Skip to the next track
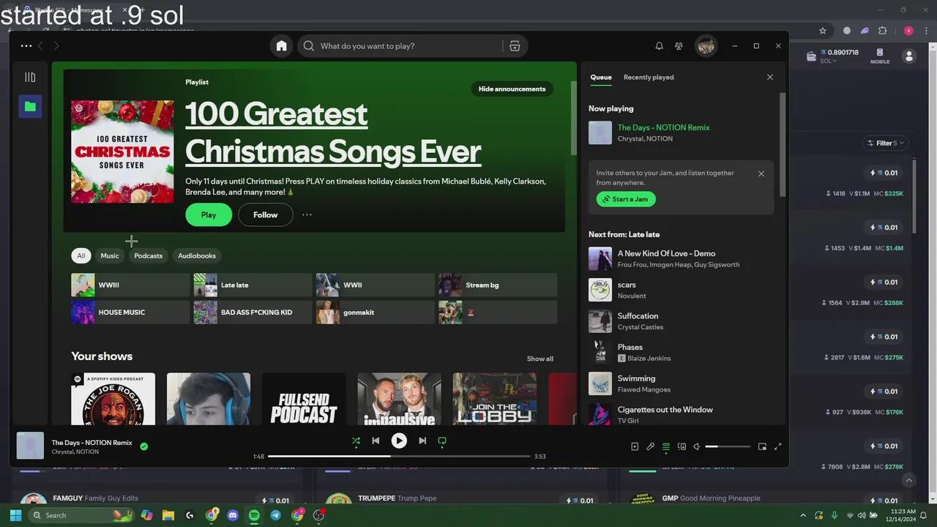Viewport: 937px width, 527px height. click(x=422, y=441)
